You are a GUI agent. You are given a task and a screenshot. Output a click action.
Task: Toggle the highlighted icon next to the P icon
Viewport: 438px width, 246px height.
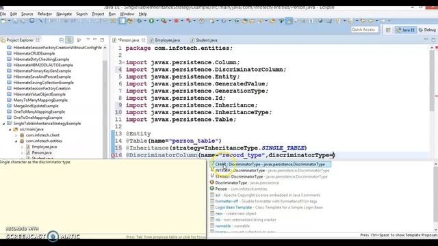pyautogui.click(x=289, y=21)
